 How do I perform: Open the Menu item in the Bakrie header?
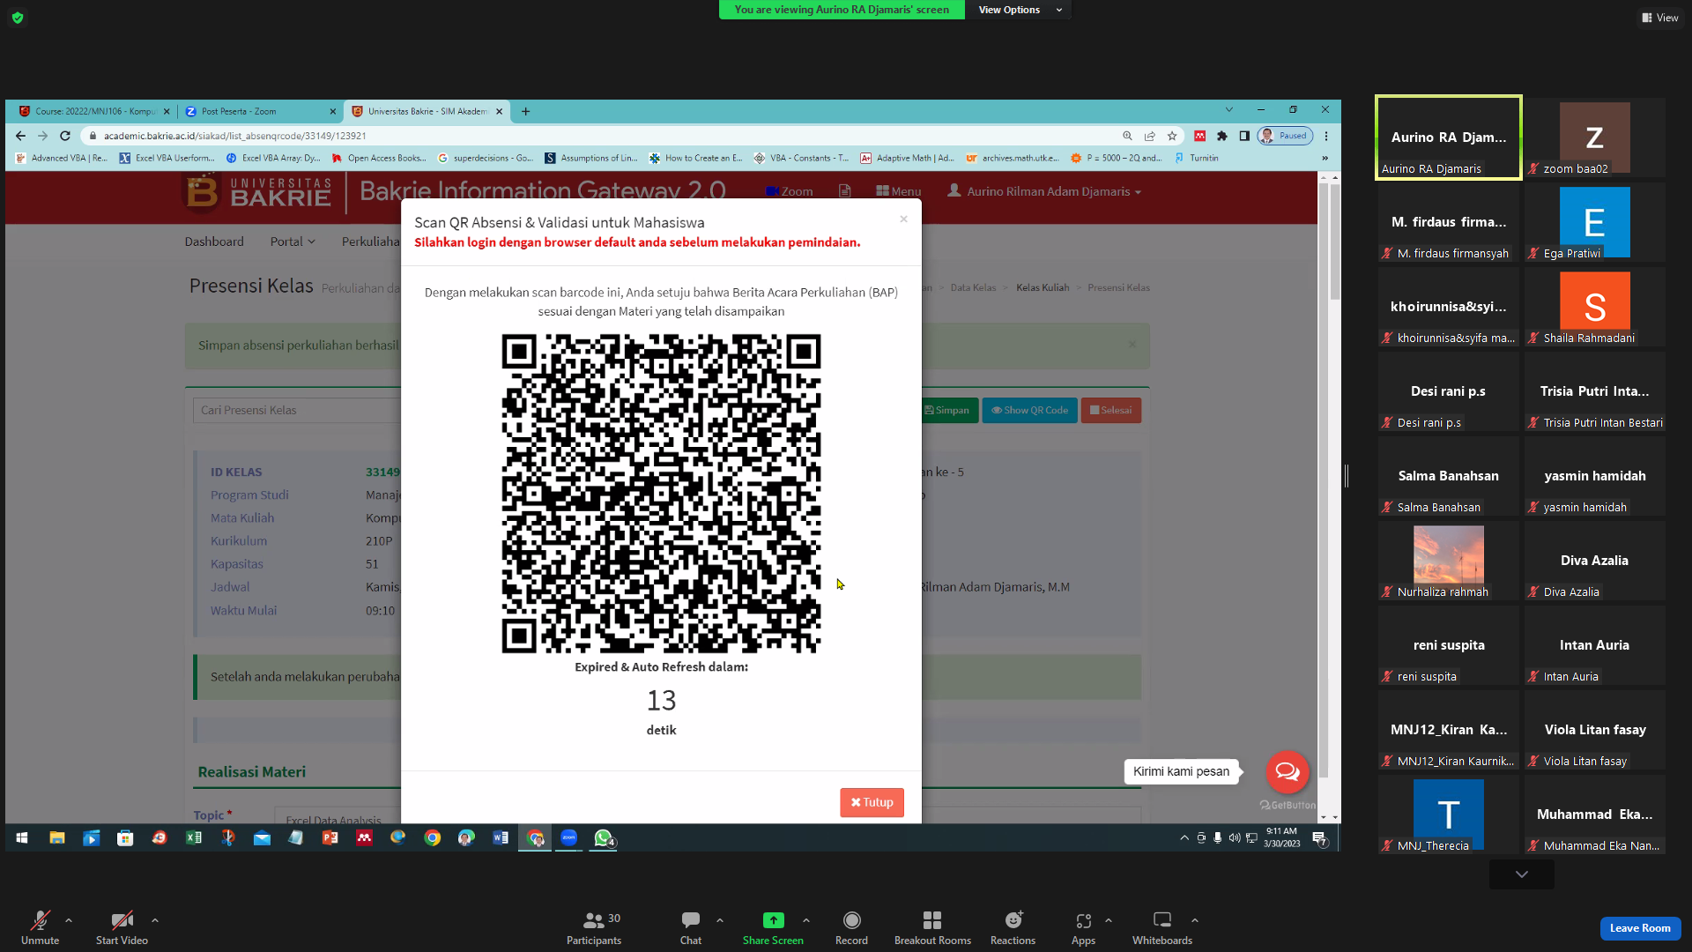coord(899,191)
